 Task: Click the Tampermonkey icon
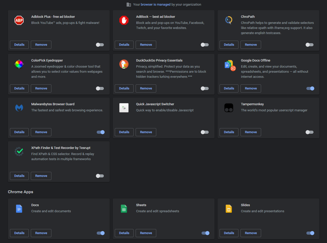click(x=229, y=108)
